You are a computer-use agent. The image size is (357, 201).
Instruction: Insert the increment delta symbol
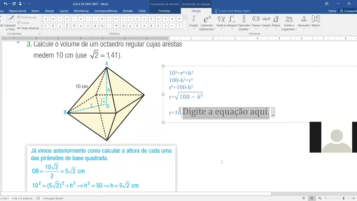[x=130, y=26]
